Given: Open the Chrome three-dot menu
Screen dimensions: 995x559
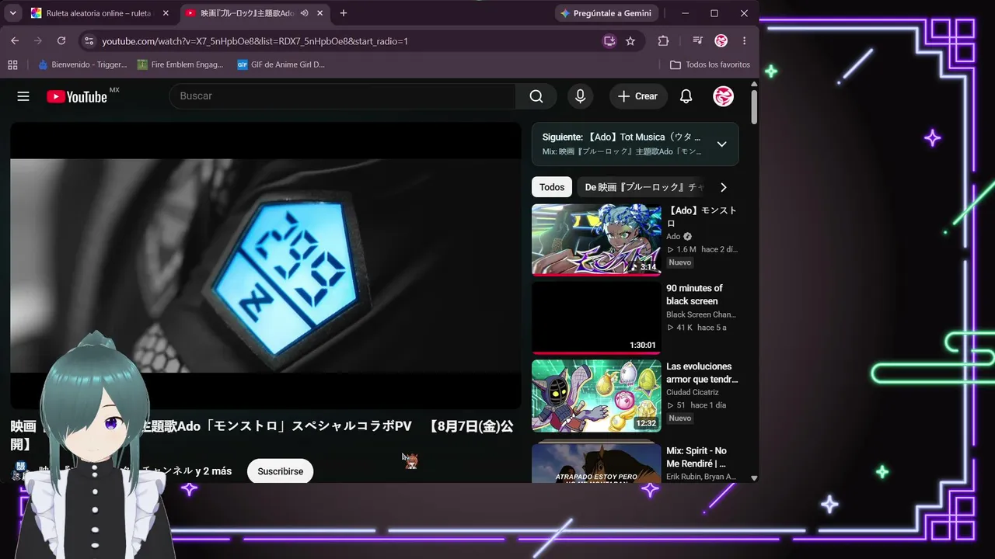Looking at the screenshot, I should pyautogui.click(x=745, y=41).
